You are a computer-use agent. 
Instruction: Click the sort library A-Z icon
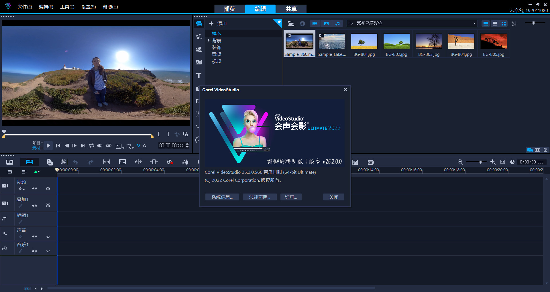(x=514, y=24)
